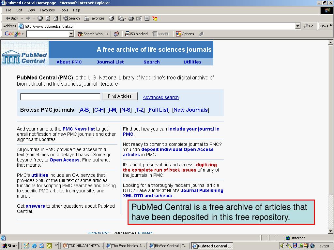334x250 pixels.
Task: Go to the Home page icon
Action: 56,18
